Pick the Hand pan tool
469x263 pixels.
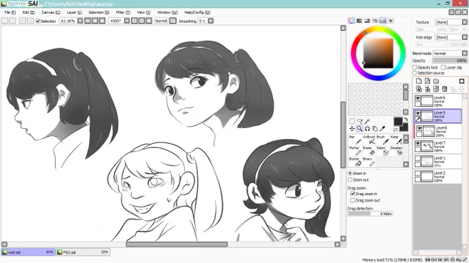[375, 129]
